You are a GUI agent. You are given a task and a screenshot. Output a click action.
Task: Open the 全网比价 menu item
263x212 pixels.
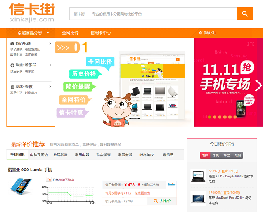click(x=70, y=33)
